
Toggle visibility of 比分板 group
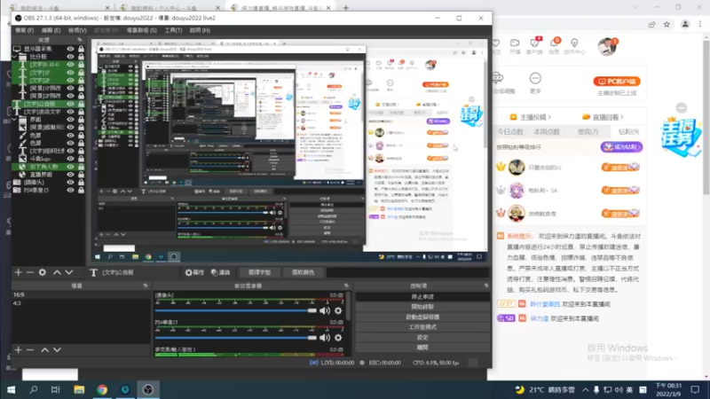pos(70,57)
